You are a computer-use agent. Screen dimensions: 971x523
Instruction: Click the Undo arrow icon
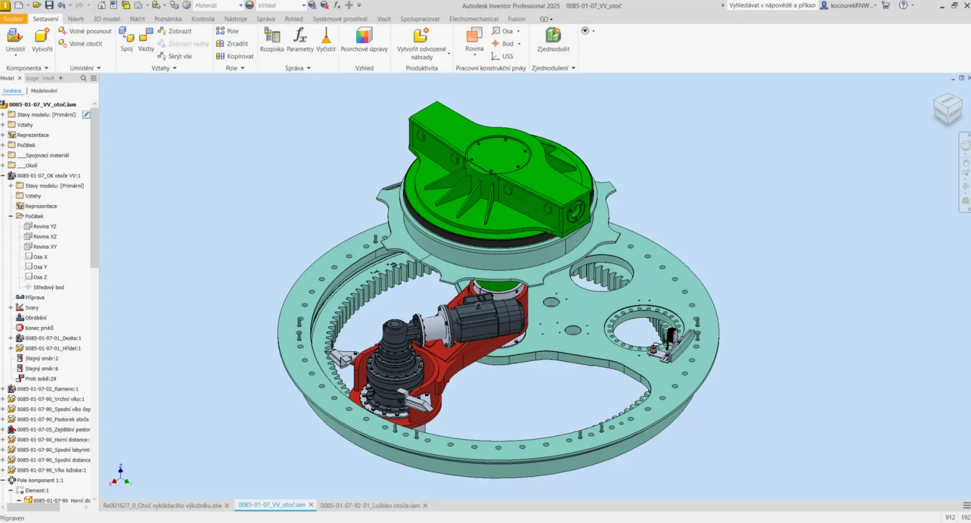[61, 5]
